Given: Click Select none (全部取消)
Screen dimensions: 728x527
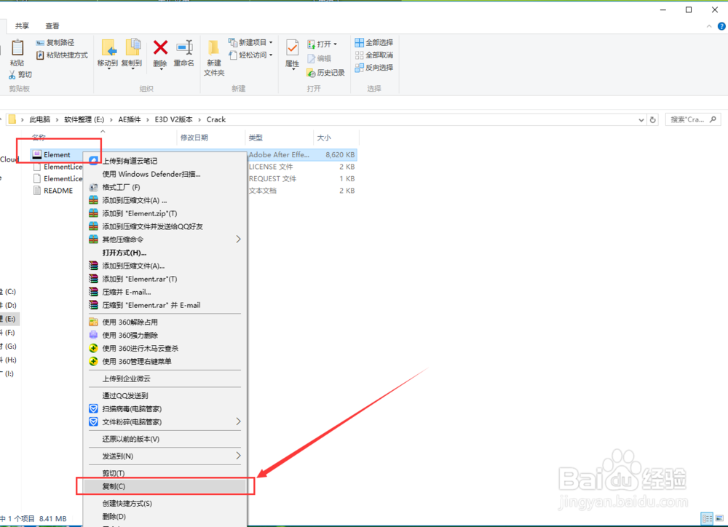Looking at the screenshot, I should pyautogui.click(x=373, y=55).
